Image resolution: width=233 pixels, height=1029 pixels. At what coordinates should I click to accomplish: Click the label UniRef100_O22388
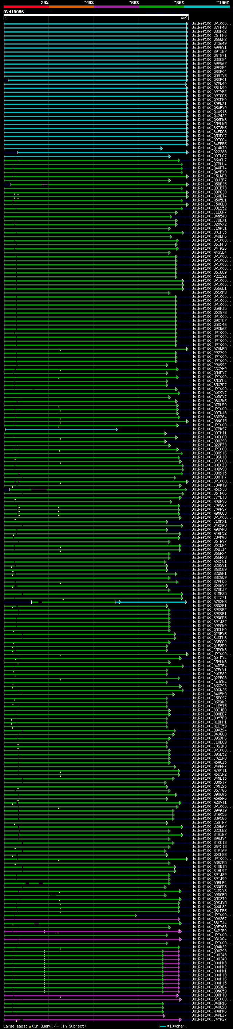point(209,152)
